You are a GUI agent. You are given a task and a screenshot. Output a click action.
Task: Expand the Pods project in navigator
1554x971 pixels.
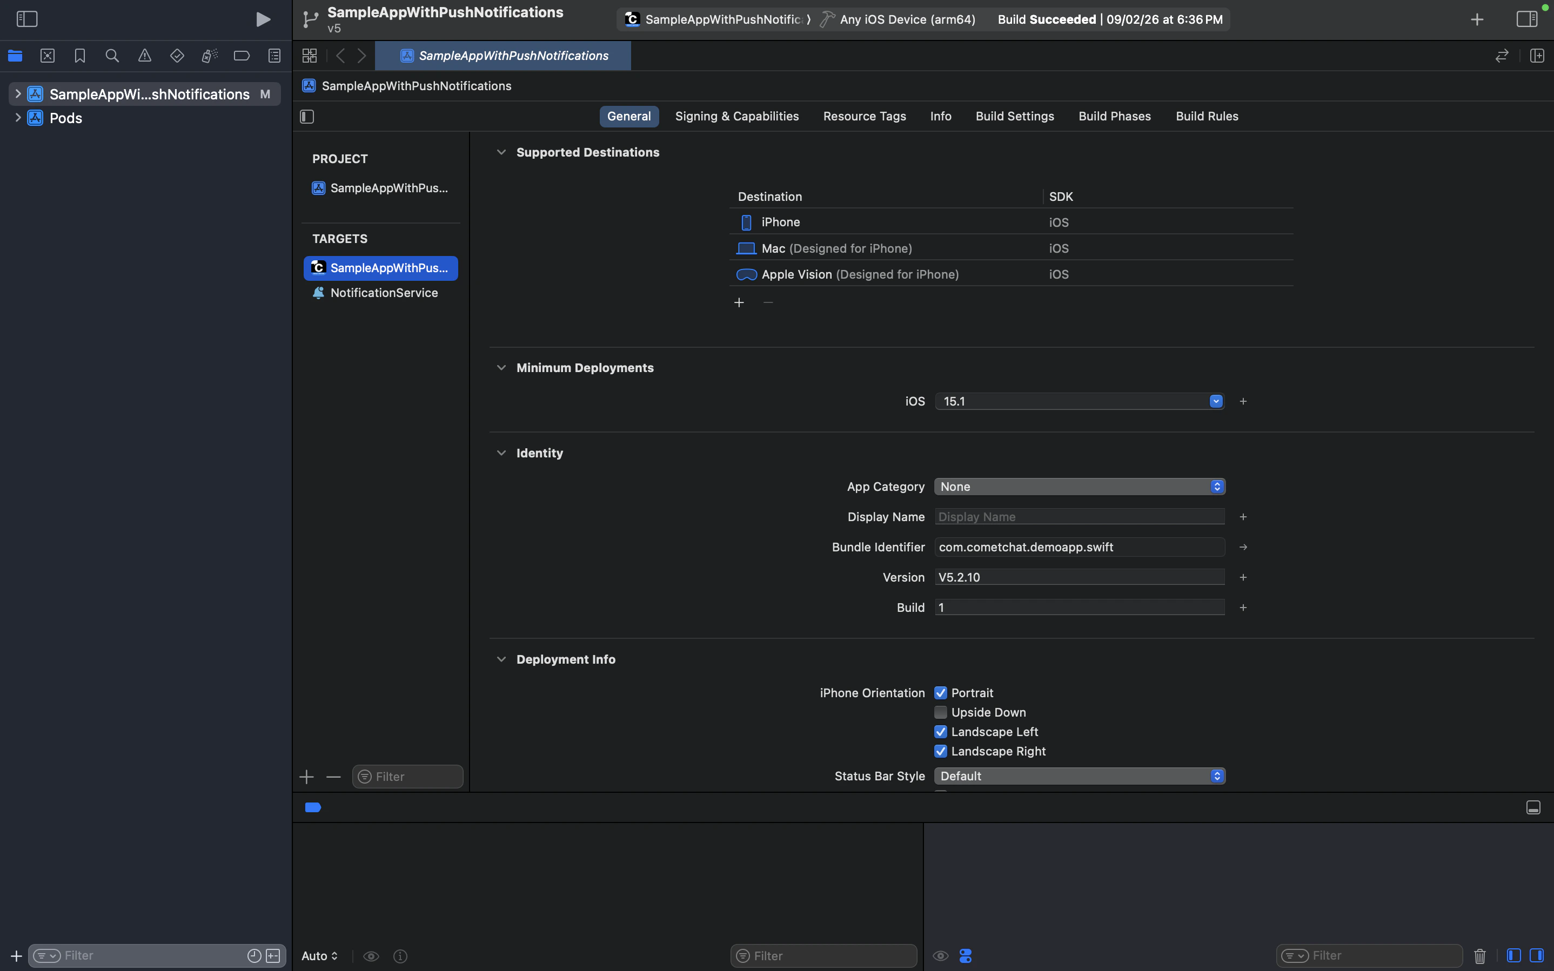coord(17,118)
